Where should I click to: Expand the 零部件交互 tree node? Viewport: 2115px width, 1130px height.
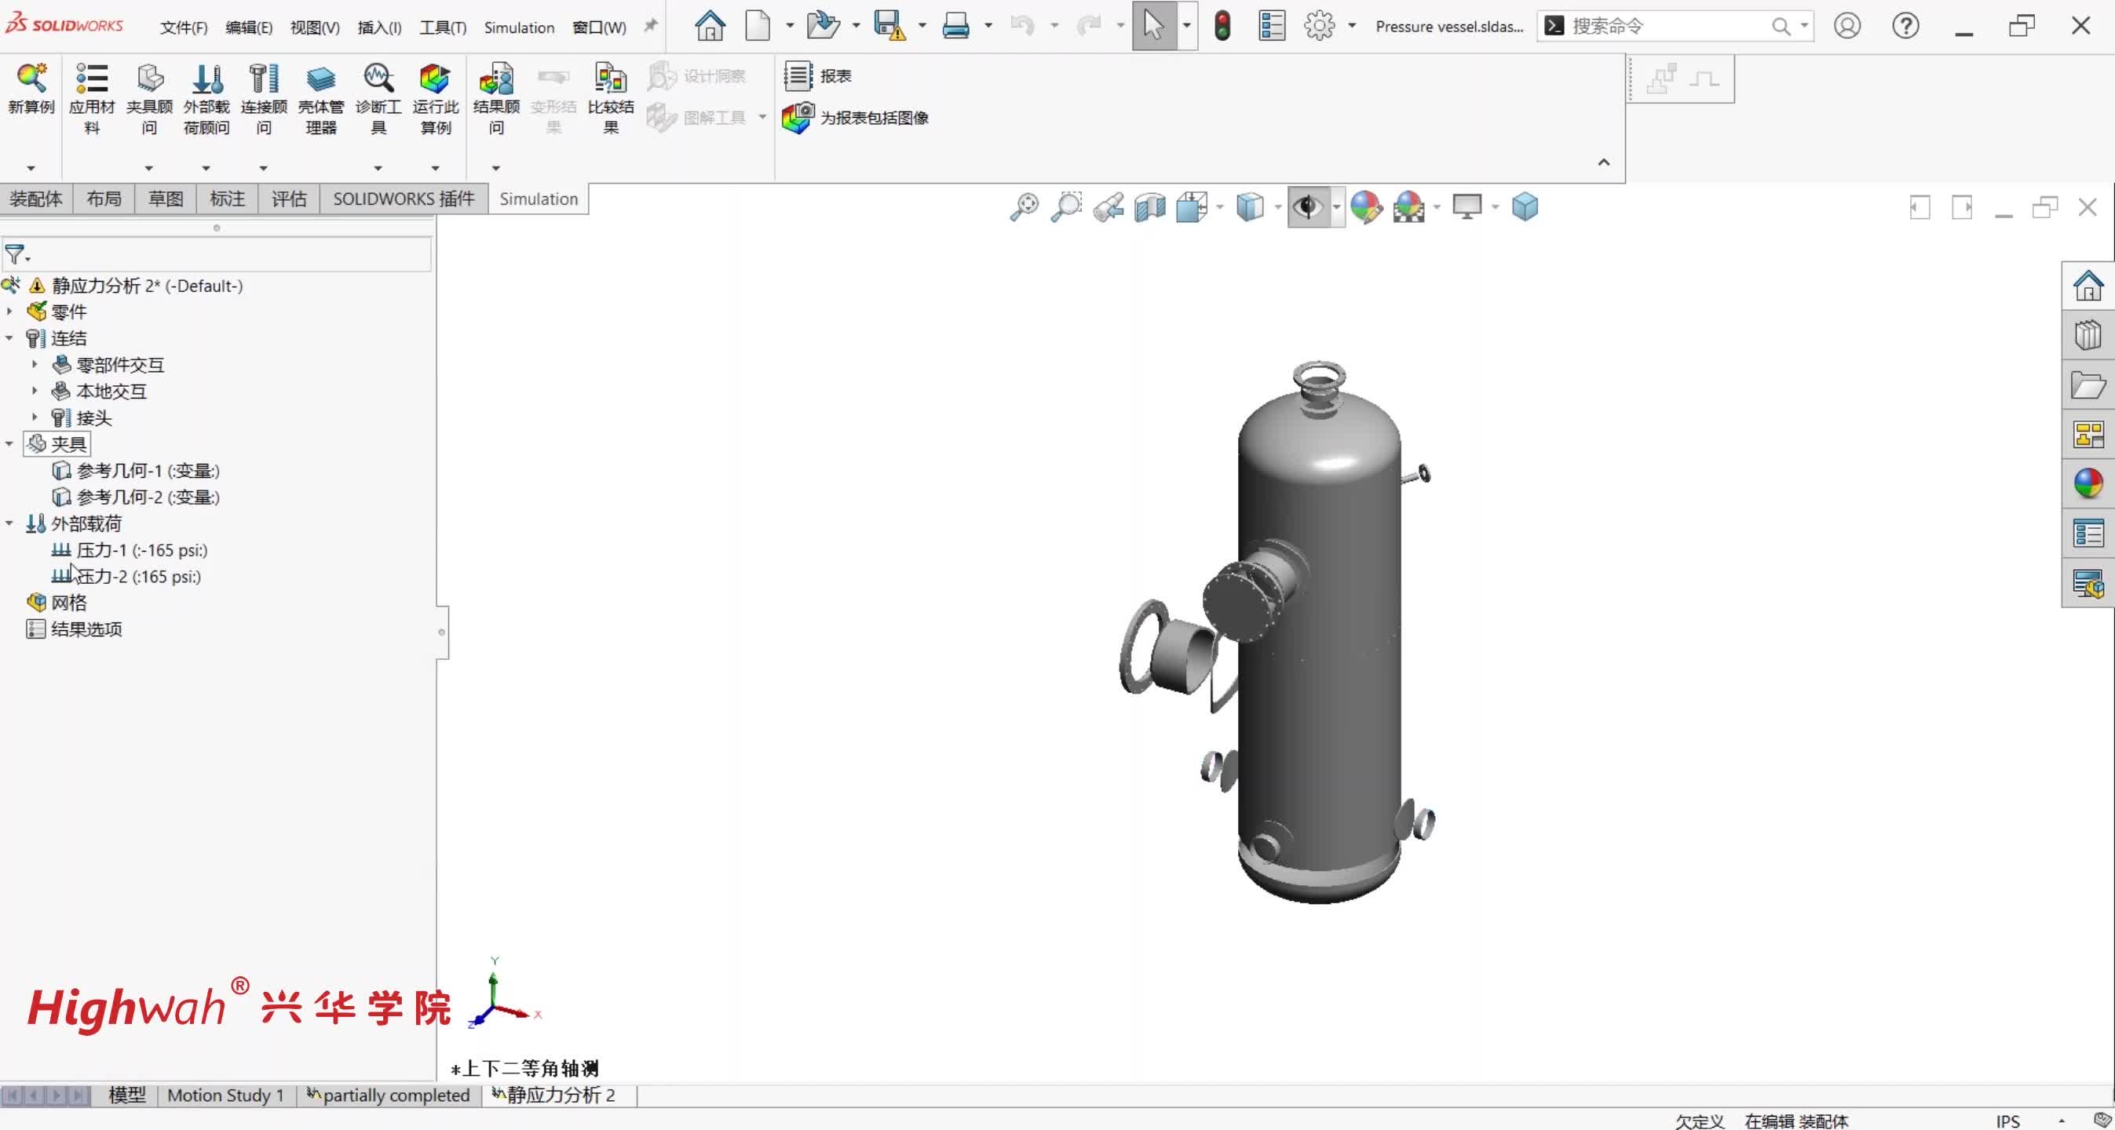(35, 363)
